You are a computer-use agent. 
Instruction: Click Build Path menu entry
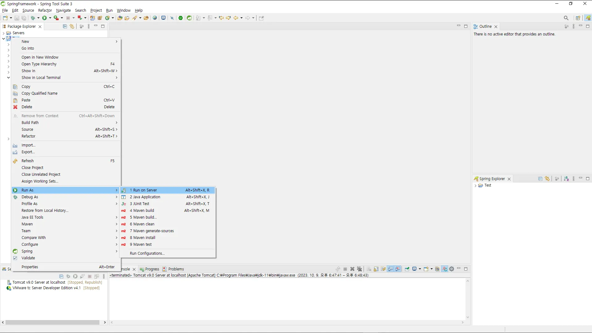66,123
